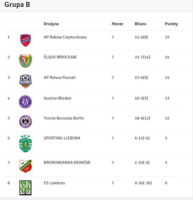
Task: Click the SPORTING LIZBONA team name
Action: coord(62,138)
